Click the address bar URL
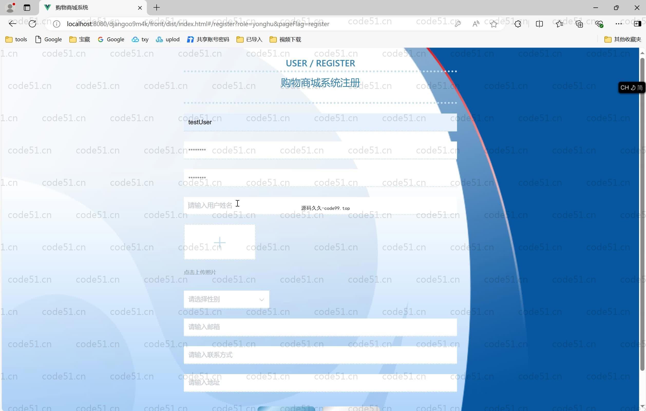646x411 pixels. tap(198, 24)
